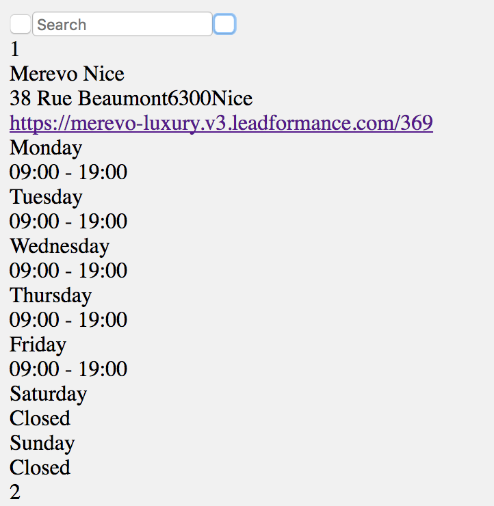Click the hours under Wednesday
The height and width of the screenshot is (506, 494).
[x=68, y=270]
